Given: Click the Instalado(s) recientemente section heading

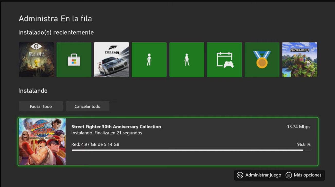Looking at the screenshot, I should coord(56,33).
